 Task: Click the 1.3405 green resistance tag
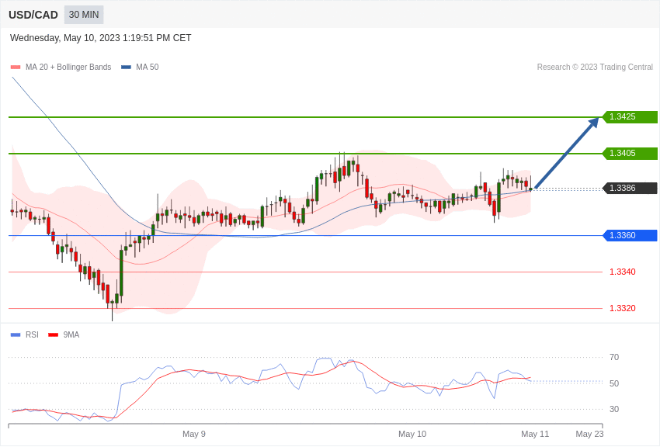point(630,154)
